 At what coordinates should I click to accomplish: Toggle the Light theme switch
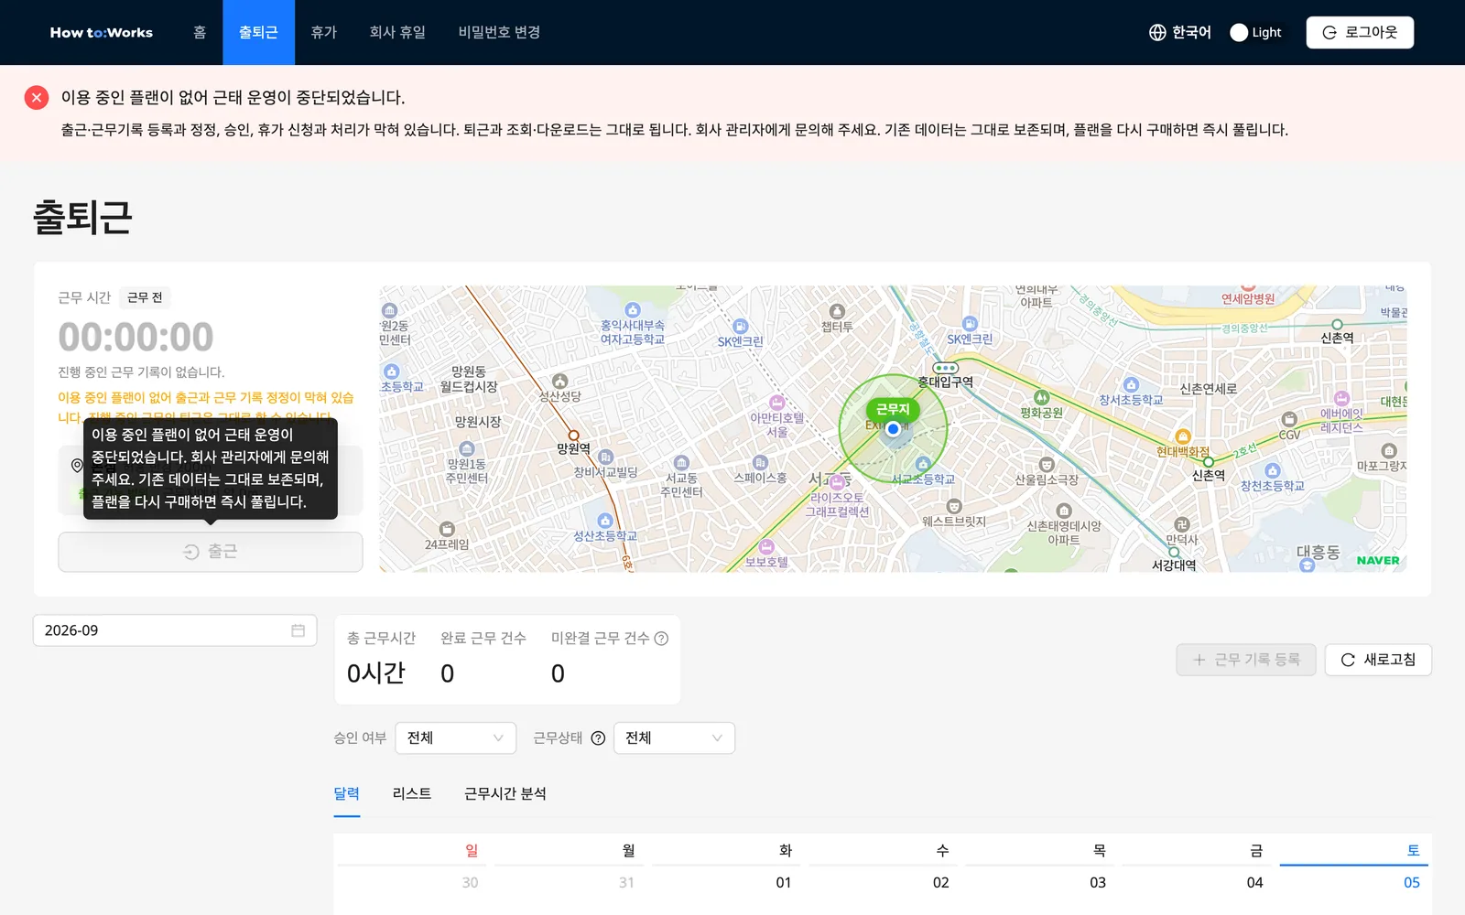1256,32
